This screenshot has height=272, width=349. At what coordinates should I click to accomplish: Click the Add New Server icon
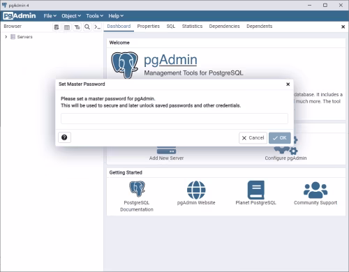166,150
